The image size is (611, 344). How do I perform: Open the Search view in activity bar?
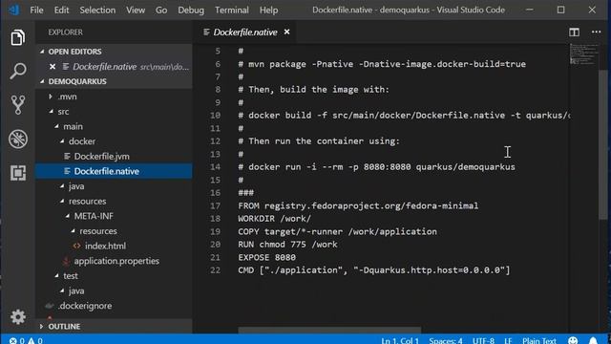pyautogui.click(x=18, y=71)
